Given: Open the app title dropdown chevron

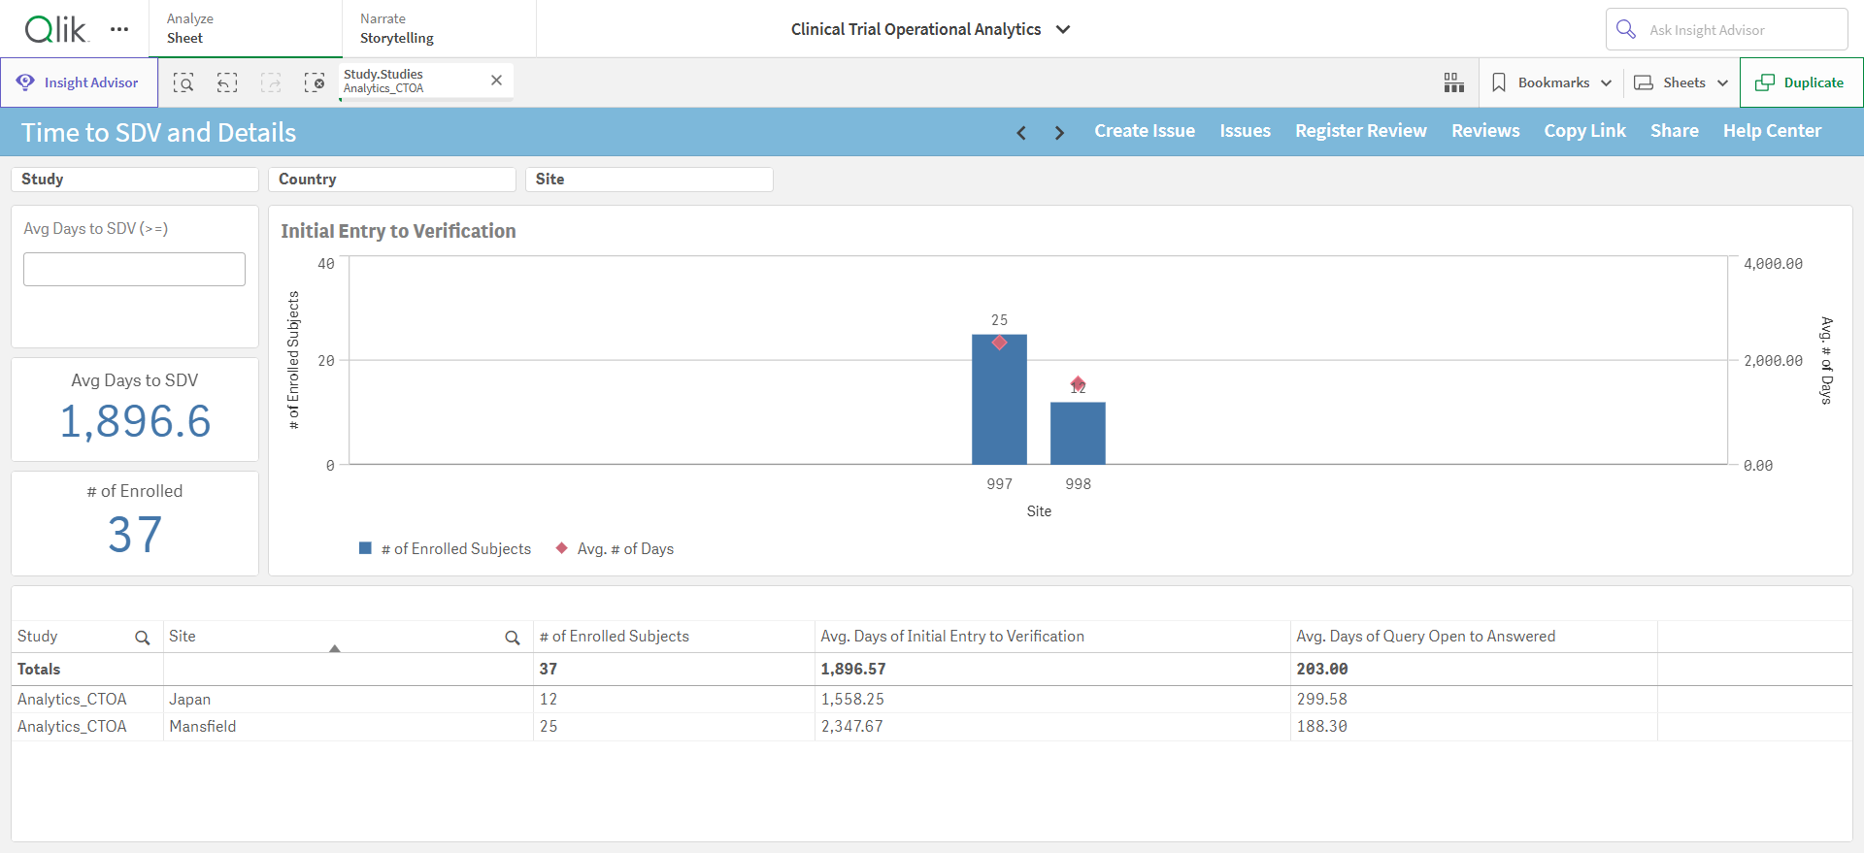Looking at the screenshot, I should 1063,29.
